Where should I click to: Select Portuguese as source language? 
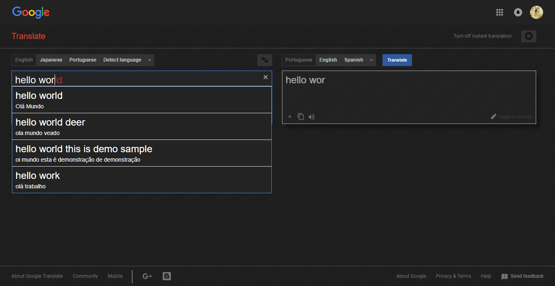[x=83, y=60]
